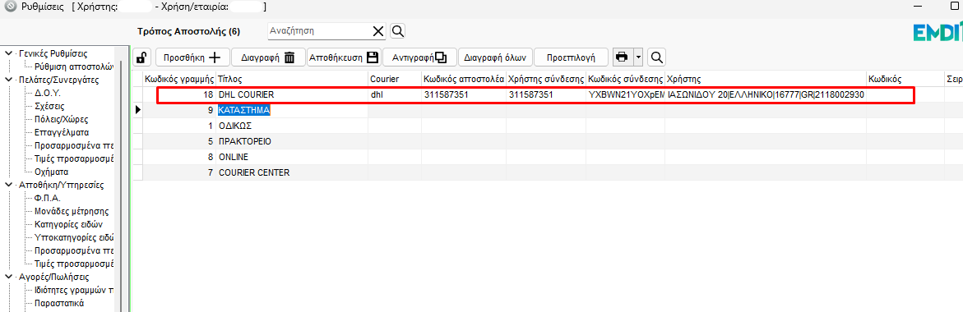Collapse the Αγορές/Πωλήσεις tree node
The height and width of the screenshot is (312, 963).
[8, 277]
